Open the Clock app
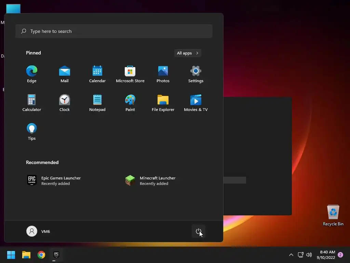Viewport: 350px width, 263px height. tap(65, 103)
